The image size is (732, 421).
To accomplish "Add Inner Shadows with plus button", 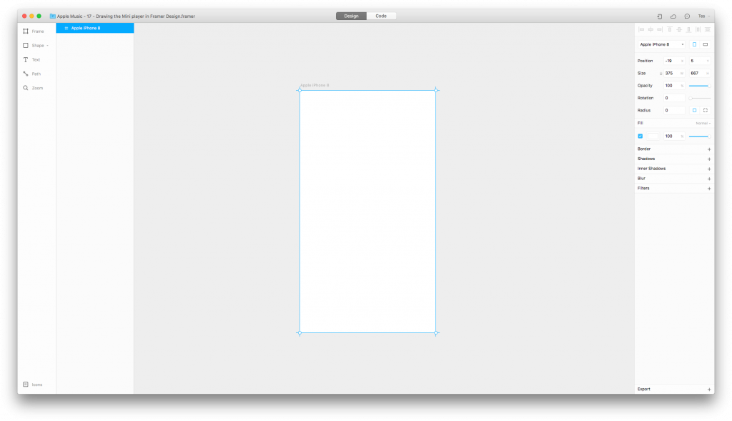I will (x=709, y=169).
